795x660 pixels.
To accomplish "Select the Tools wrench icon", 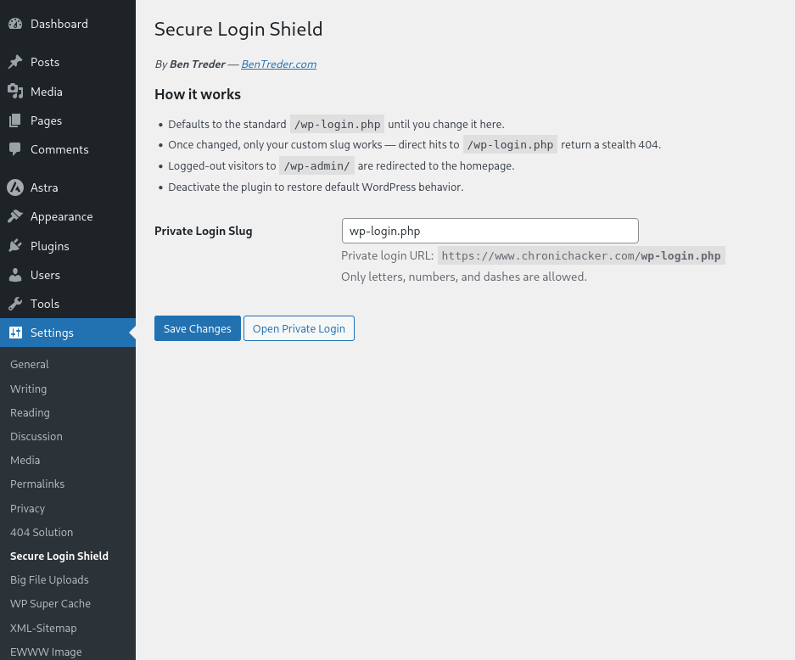I will 15,304.
